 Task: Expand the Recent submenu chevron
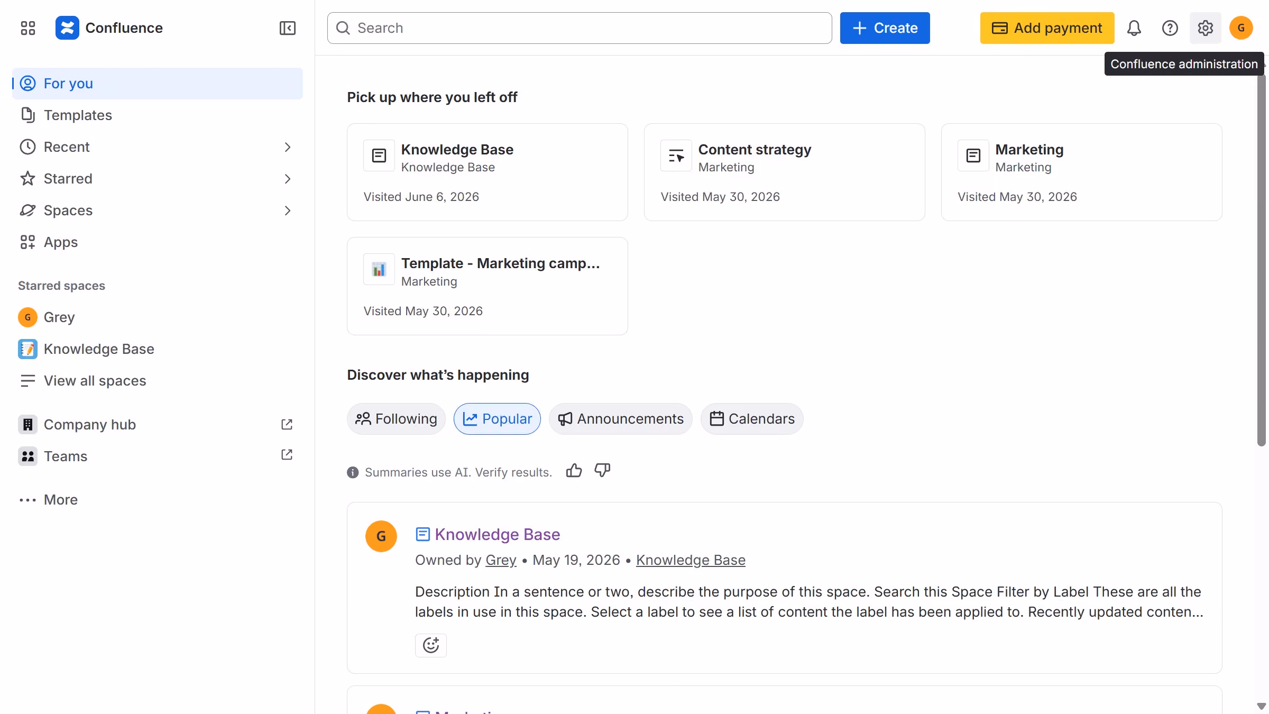pyautogui.click(x=287, y=147)
